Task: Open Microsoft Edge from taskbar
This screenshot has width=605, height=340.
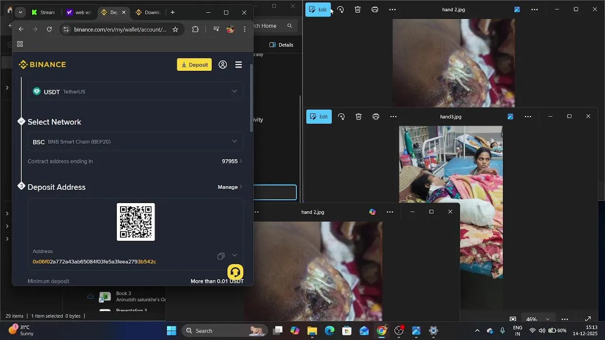Action: (x=329, y=331)
